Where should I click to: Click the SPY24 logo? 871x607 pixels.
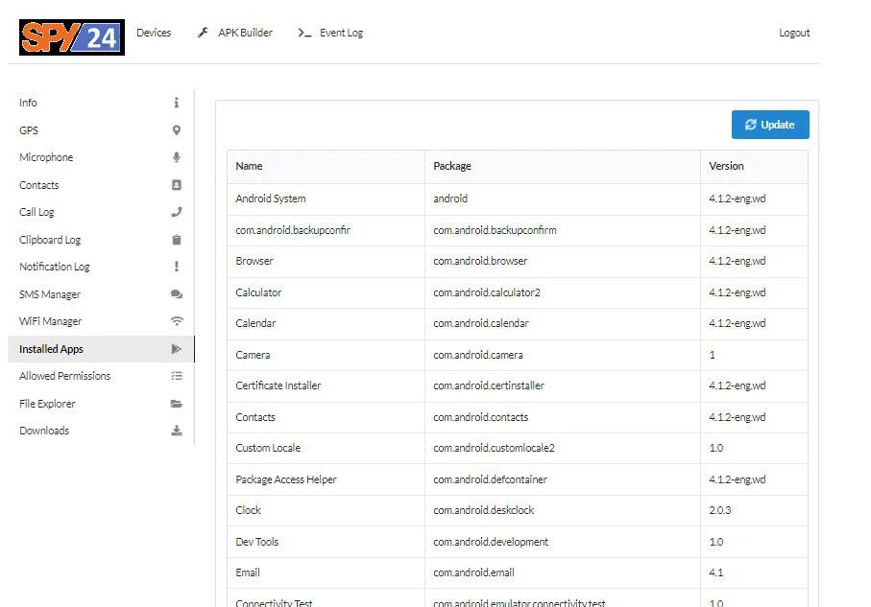click(72, 37)
